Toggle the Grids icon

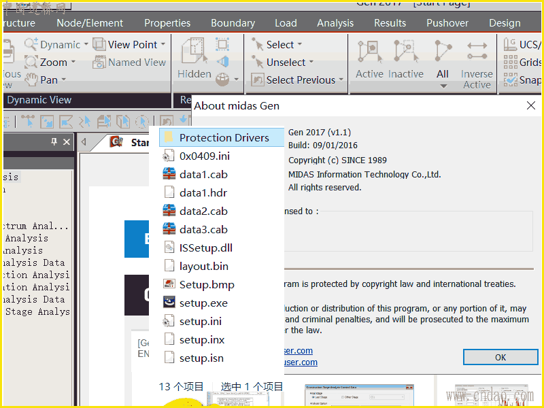pos(511,62)
